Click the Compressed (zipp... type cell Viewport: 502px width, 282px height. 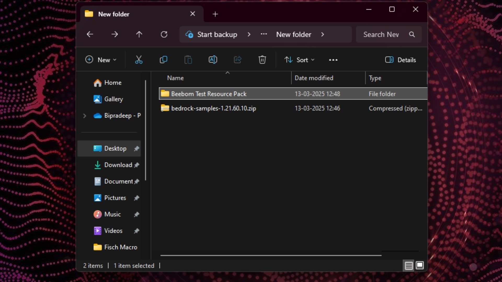(395, 108)
